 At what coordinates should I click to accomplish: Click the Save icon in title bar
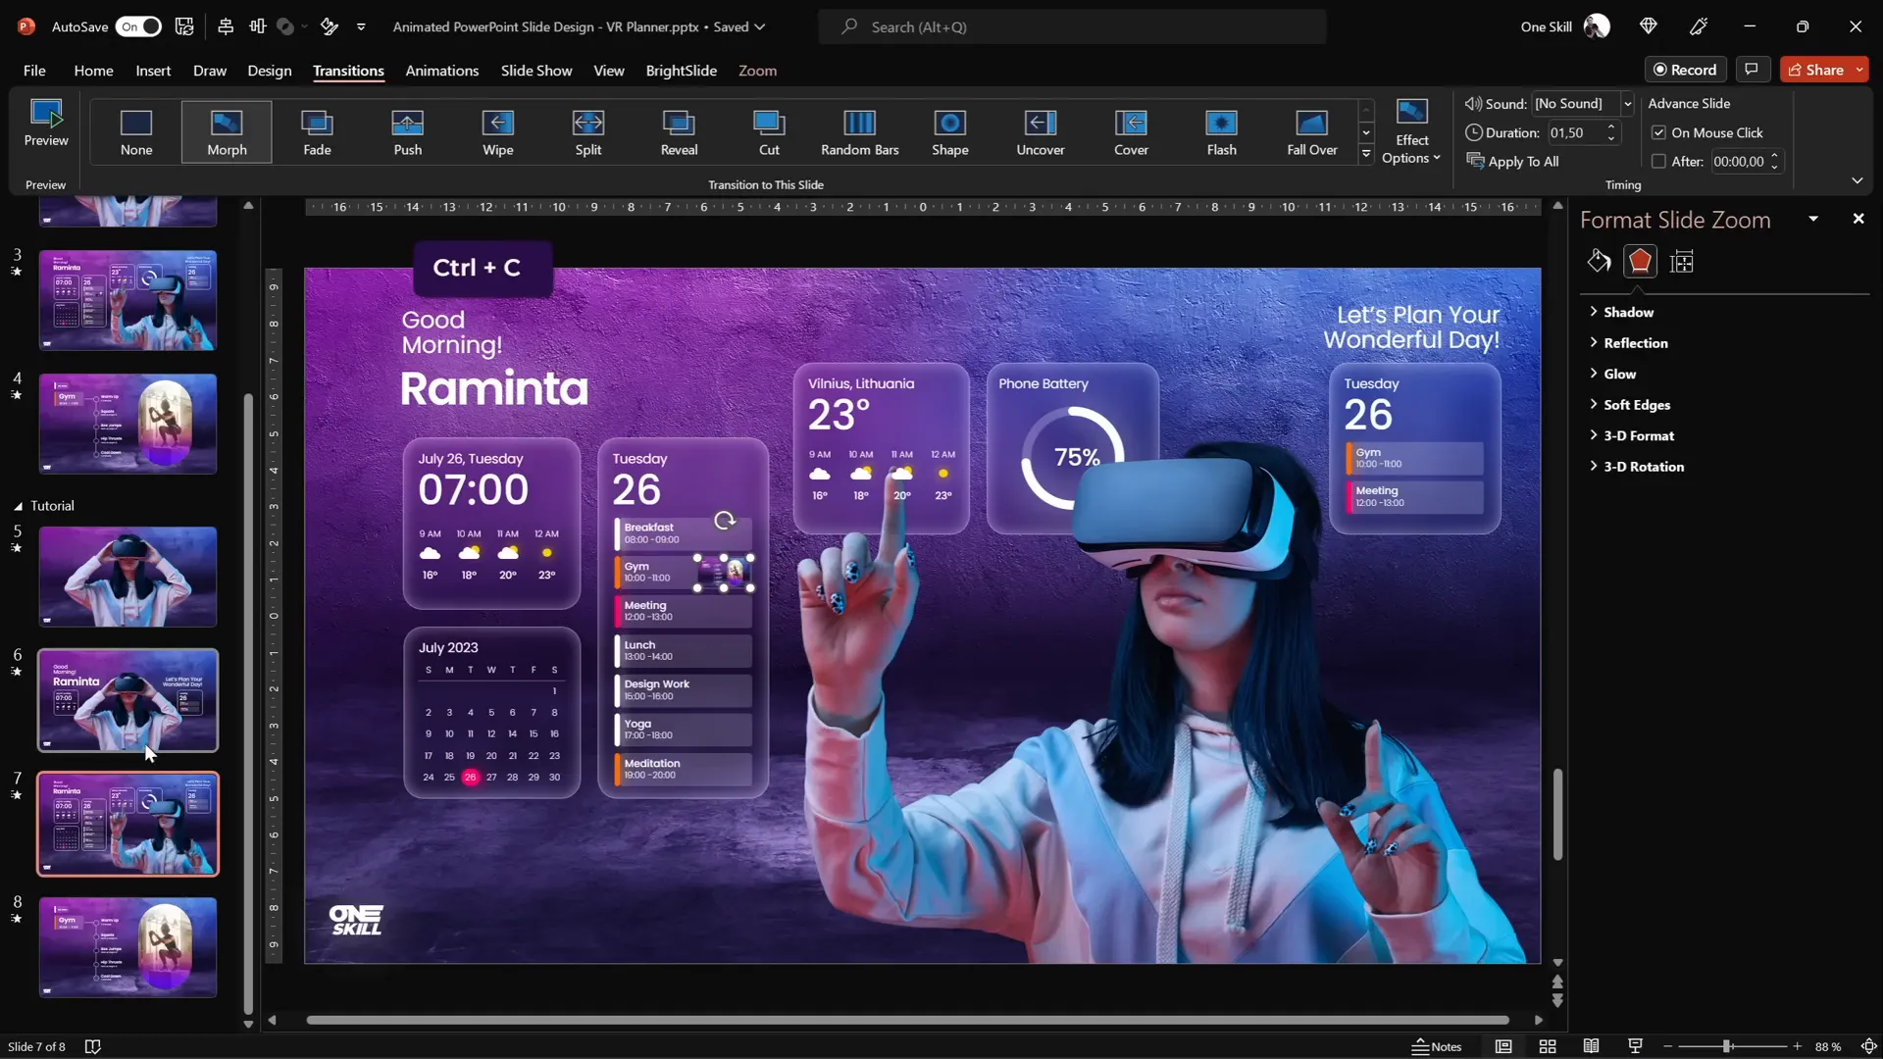pos(184,26)
